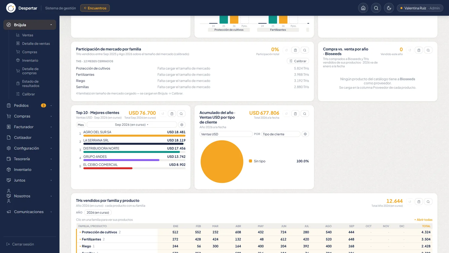Zoom Compra vs. venta card magnifier

pyautogui.click(x=428, y=50)
